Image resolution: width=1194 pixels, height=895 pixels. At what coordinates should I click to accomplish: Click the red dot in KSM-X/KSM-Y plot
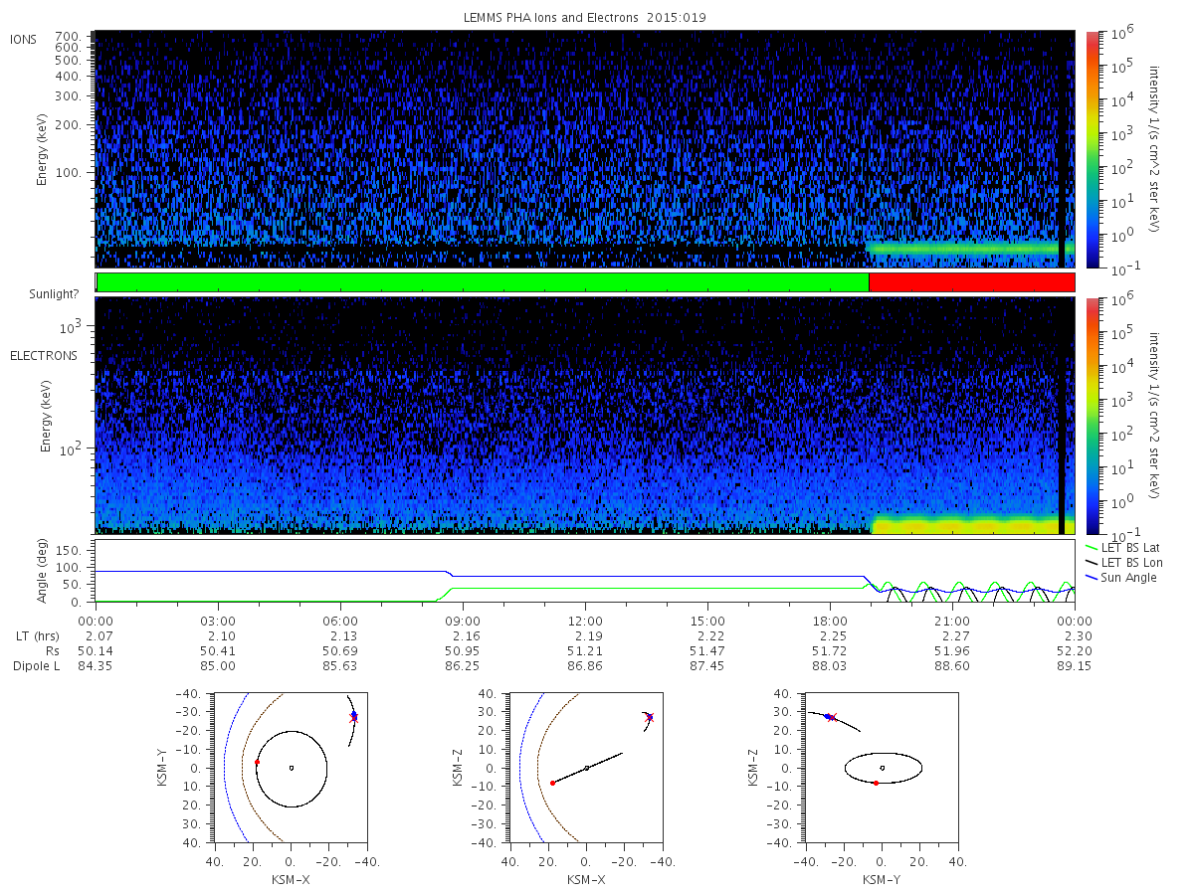coord(257,763)
